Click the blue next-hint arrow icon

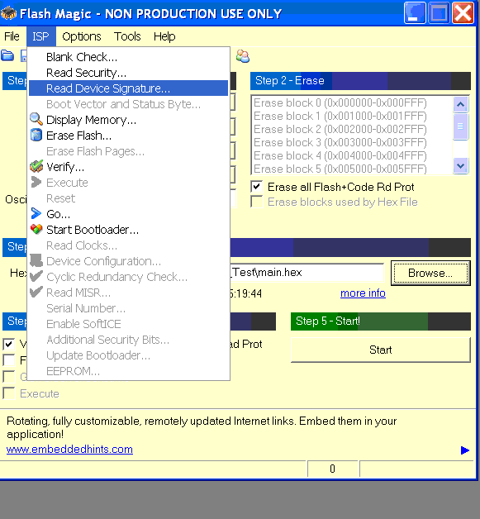click(x=465, y=450)
